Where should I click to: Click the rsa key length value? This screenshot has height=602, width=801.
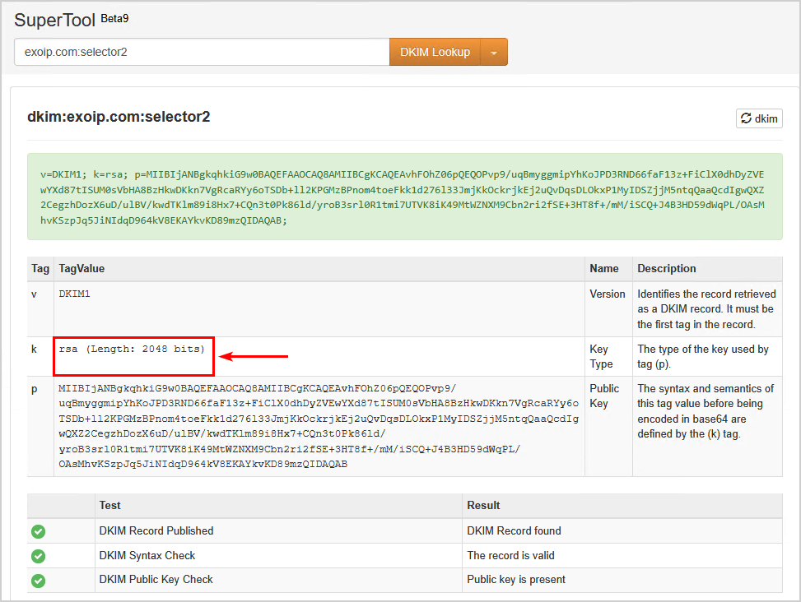coord(132,350)
